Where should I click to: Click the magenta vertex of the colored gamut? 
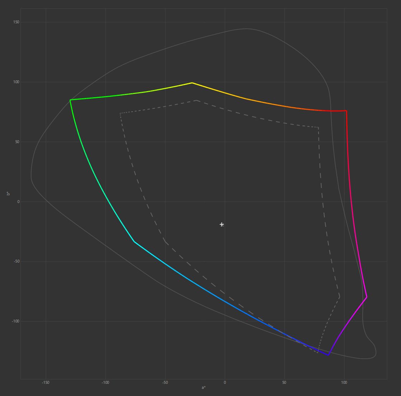tap(367, 297)
